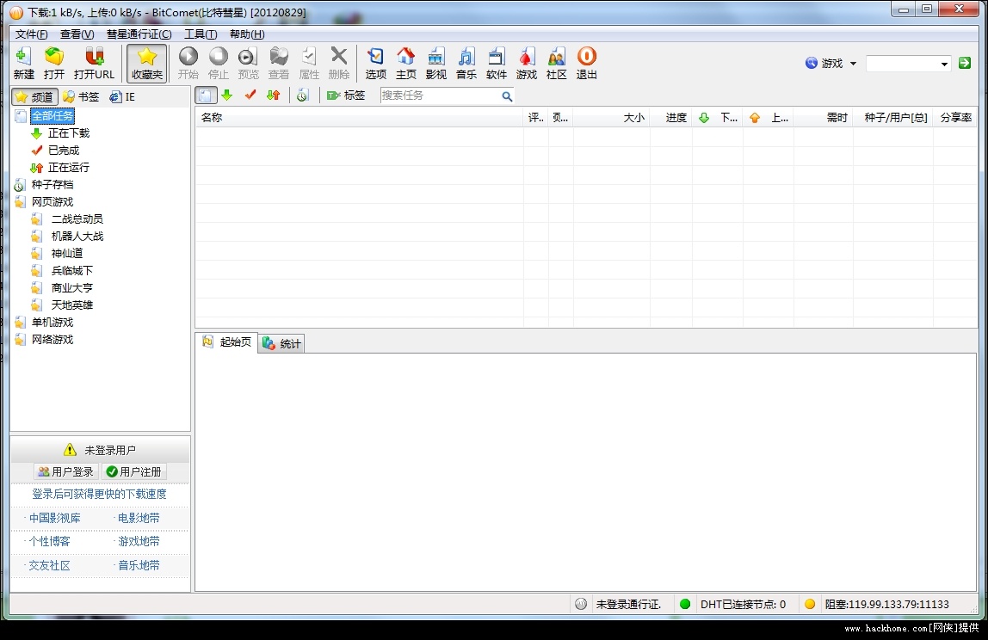Select 已完成 in the tree
The height and width of the screenshot is (640, 988).
(x=64, y=150)
